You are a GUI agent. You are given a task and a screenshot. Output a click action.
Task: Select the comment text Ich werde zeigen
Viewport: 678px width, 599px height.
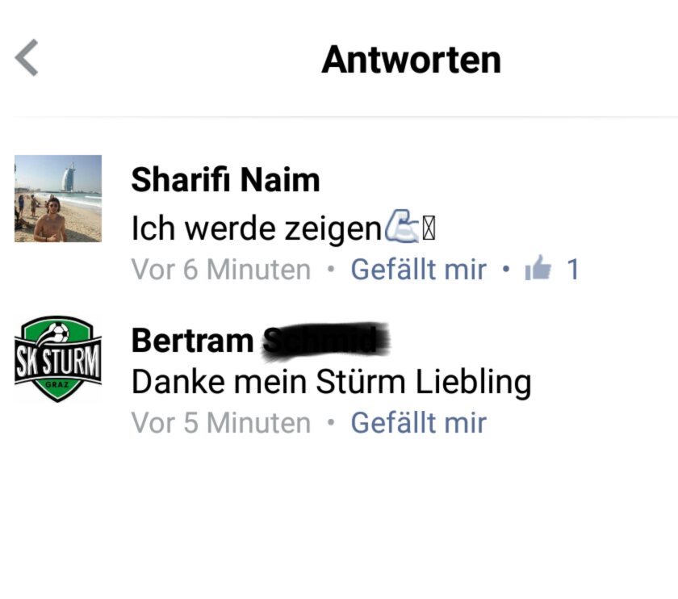coord(257,228)
